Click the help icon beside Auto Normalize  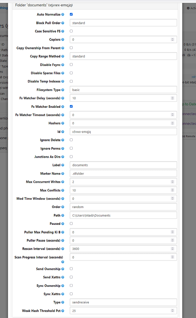click(x=62, y=14)
